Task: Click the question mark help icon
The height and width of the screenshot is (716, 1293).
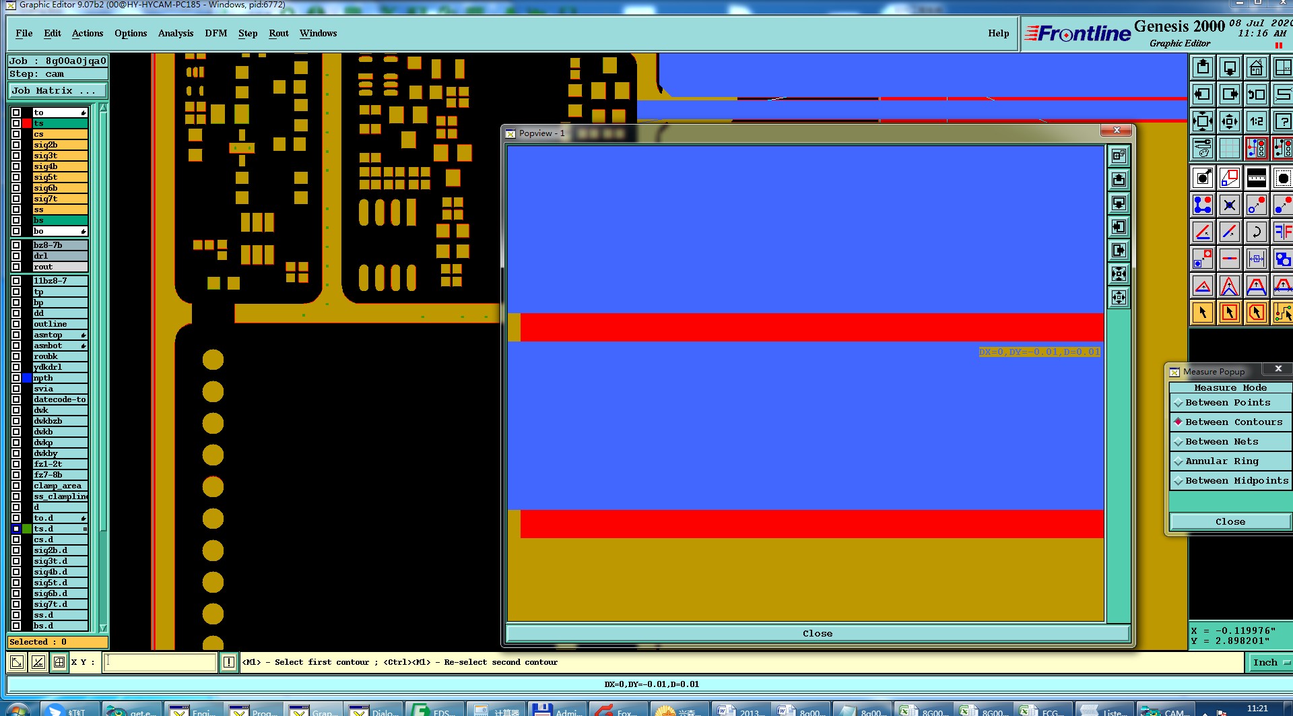Action: 1283,121
